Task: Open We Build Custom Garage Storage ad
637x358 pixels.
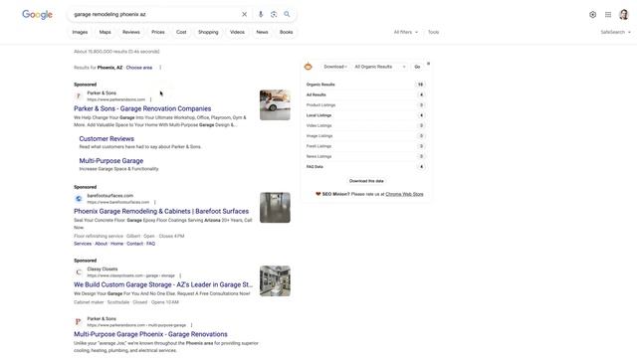Action: pyautogui.click(x=163, y=285)
